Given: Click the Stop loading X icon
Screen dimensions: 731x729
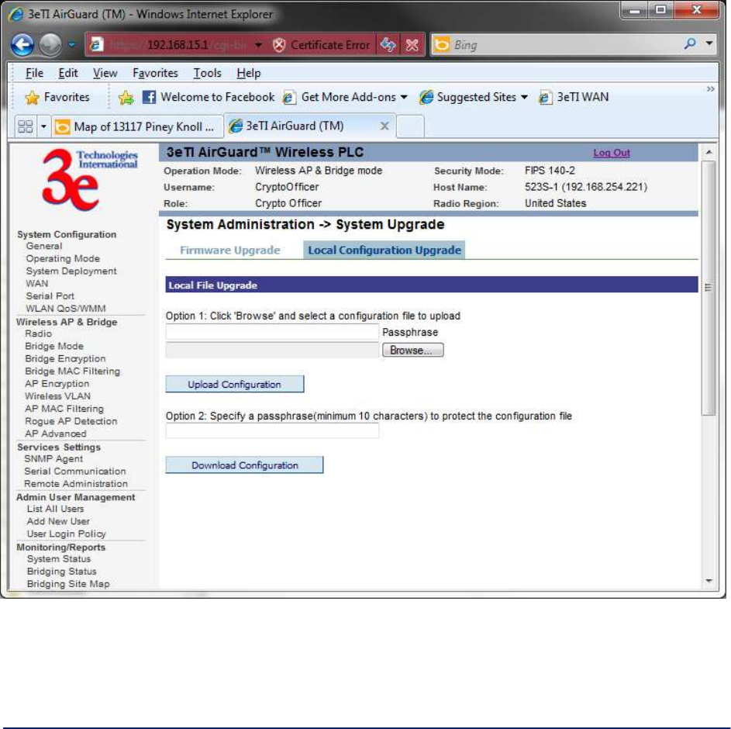Looking at the screenshot, I should click(412, 45).
